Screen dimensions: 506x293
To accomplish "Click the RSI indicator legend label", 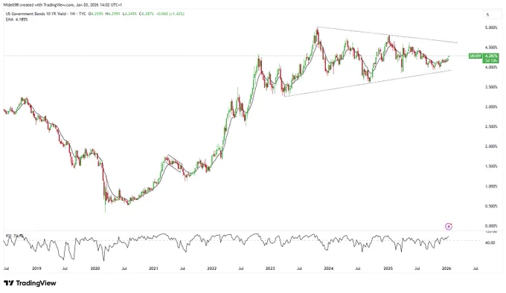I will pyautogui.click(x=14, y=236).
